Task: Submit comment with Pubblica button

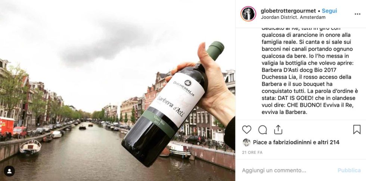Action: click(x=349, y=171)
